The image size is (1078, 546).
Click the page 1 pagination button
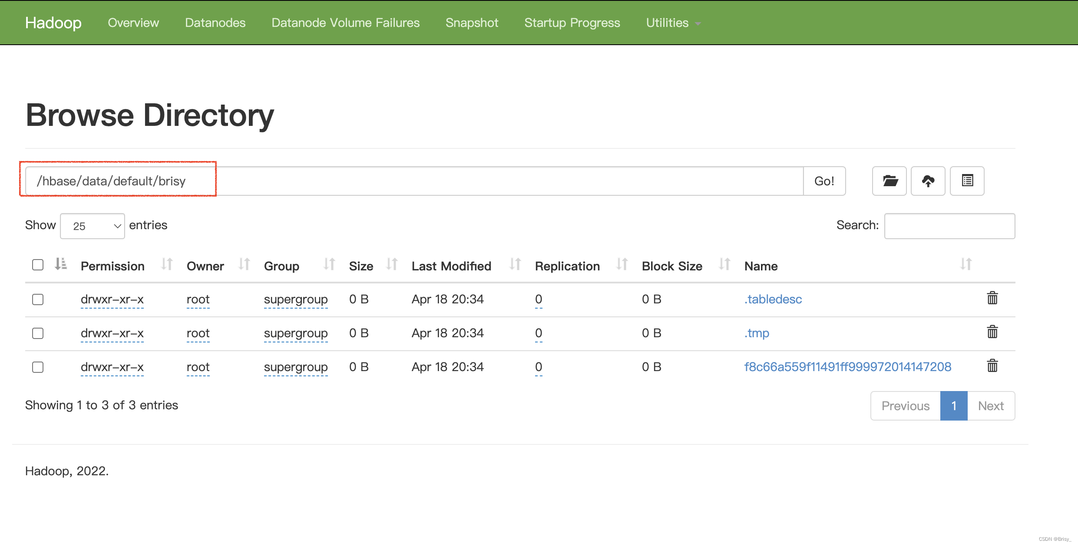[x=955, y=405]
